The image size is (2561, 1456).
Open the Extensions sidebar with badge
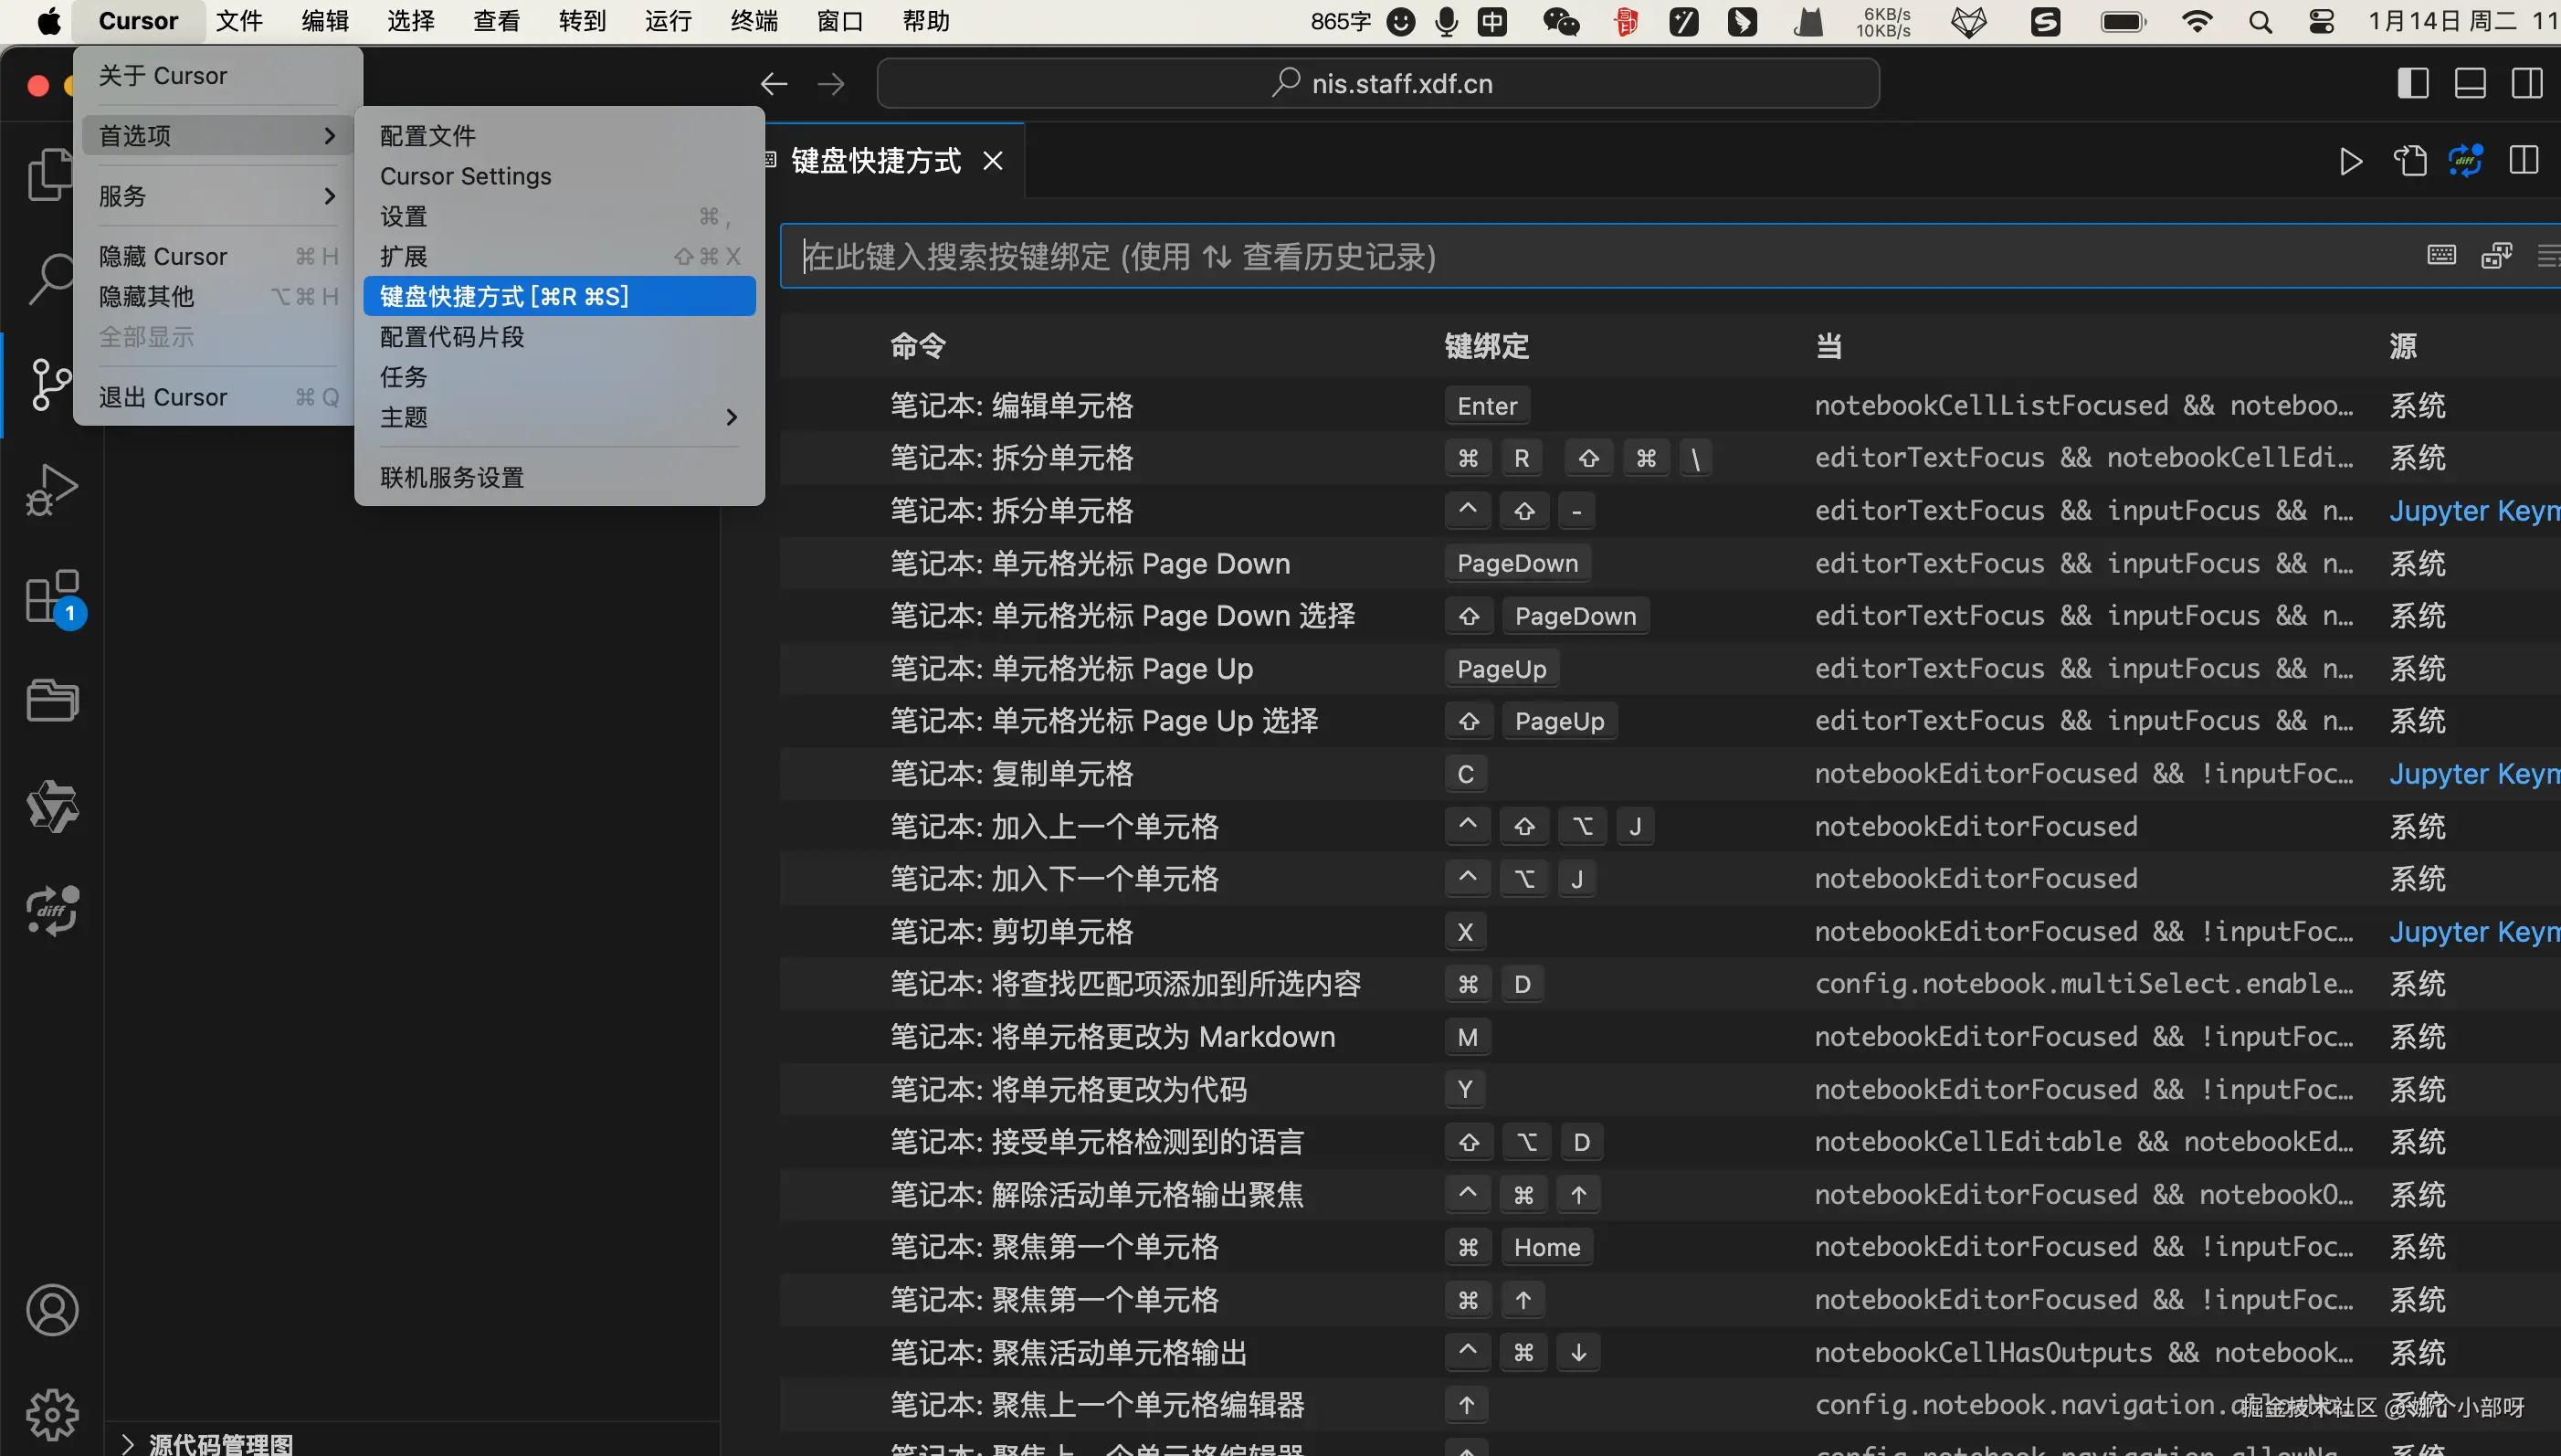(x=52, y=597)
